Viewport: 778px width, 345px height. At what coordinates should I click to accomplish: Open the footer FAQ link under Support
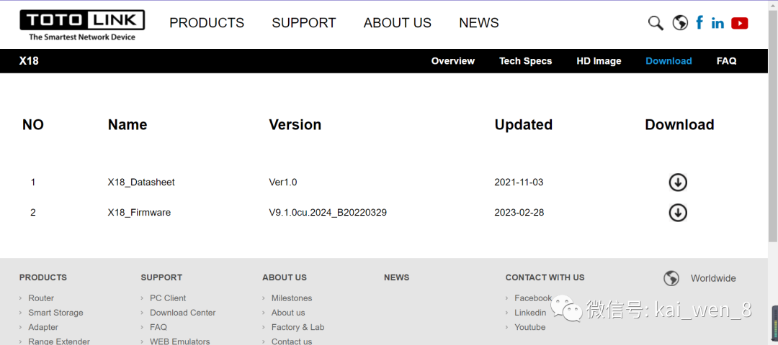pos(158,327)
